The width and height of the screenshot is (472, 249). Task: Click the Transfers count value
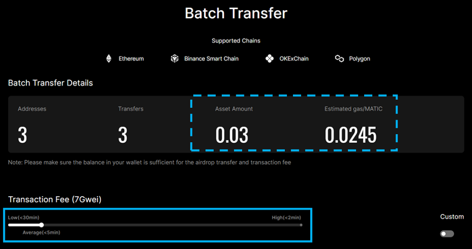123,135
